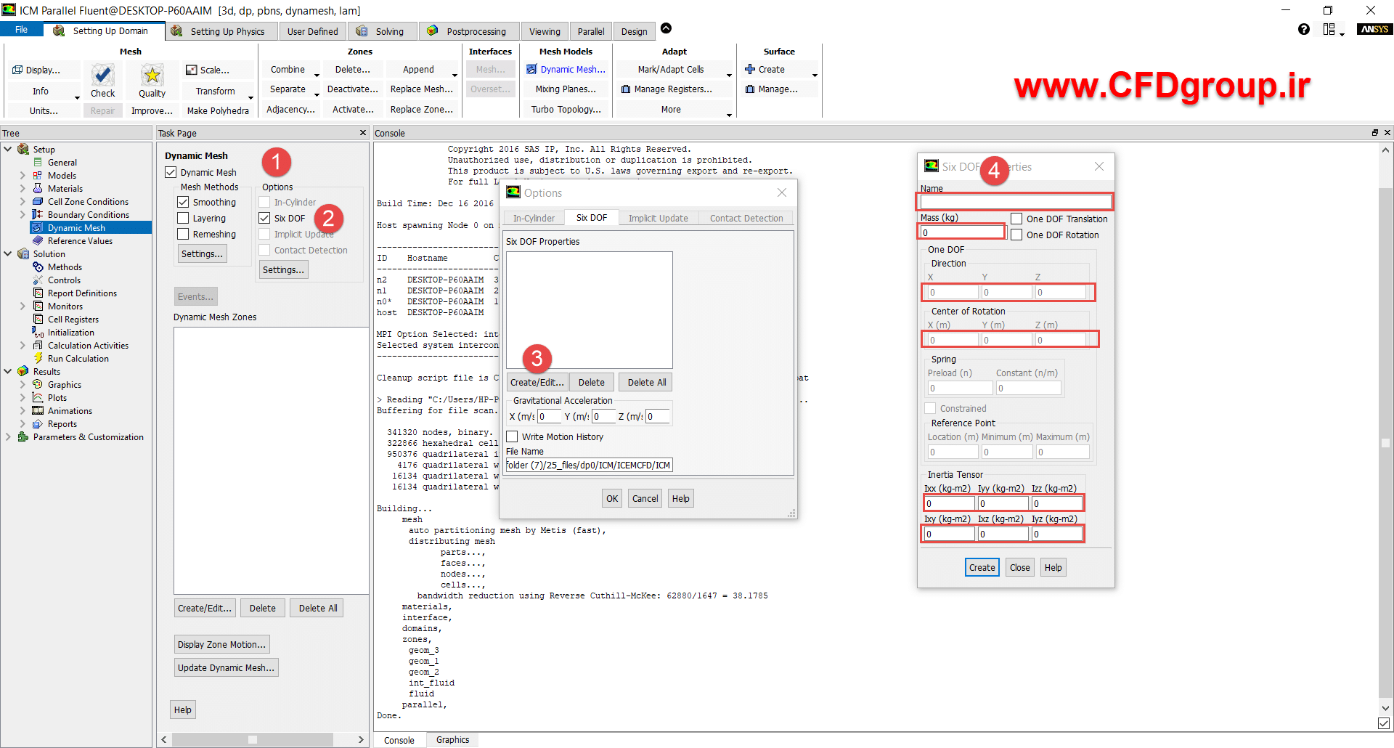Click the Cell Zone Conditions icon

tap(38, 202)
